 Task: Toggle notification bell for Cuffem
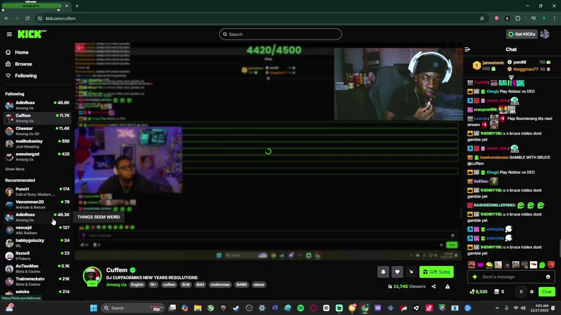click(383, 272)
